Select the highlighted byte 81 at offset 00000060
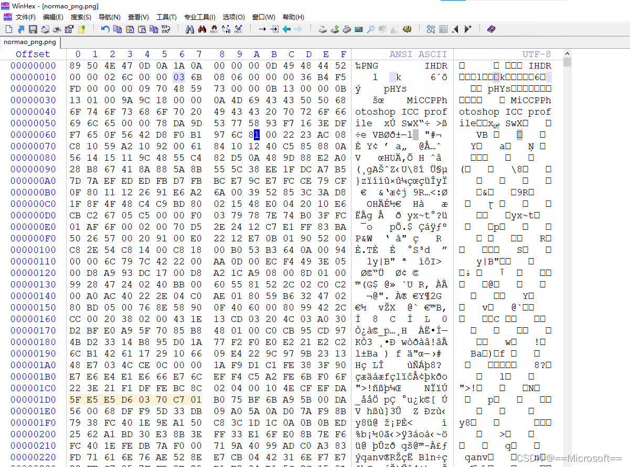630x467 pixels. pos(256,135)
